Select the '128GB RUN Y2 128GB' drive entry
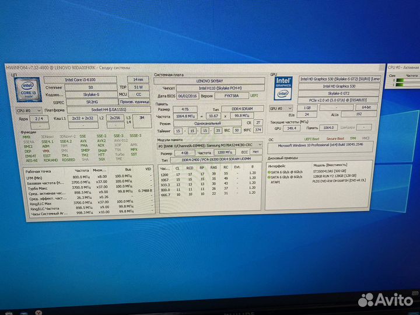420x315 pixels. click(335, 176)
